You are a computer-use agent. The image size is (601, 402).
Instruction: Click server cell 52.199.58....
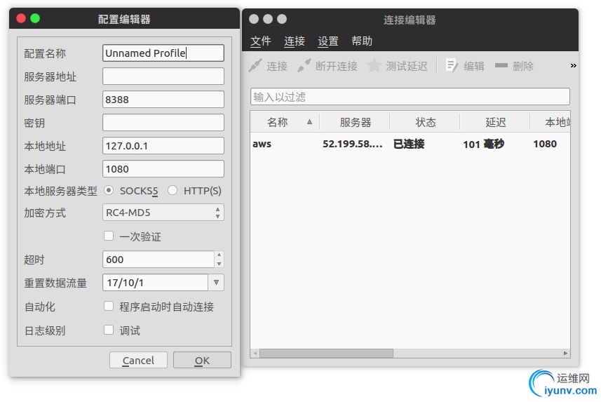(x=353, y=144)
